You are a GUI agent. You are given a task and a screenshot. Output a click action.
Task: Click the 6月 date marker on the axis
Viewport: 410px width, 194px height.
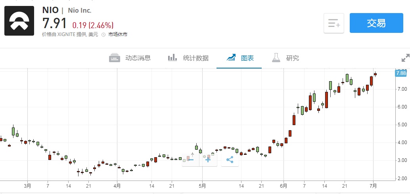click(283, 185)
